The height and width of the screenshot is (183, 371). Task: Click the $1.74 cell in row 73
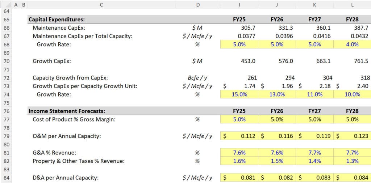tap(239, 86)
